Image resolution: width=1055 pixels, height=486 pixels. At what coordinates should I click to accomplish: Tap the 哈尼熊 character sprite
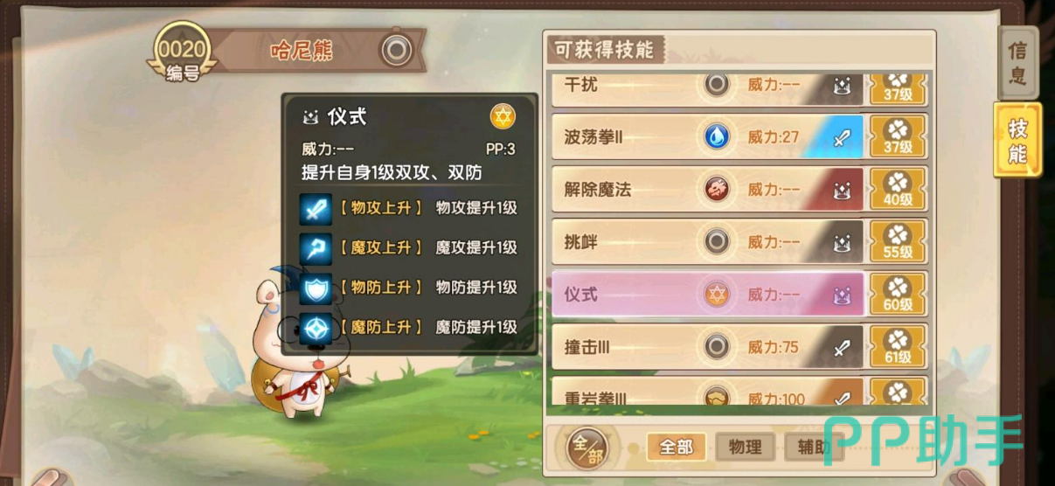pos(297,341)
